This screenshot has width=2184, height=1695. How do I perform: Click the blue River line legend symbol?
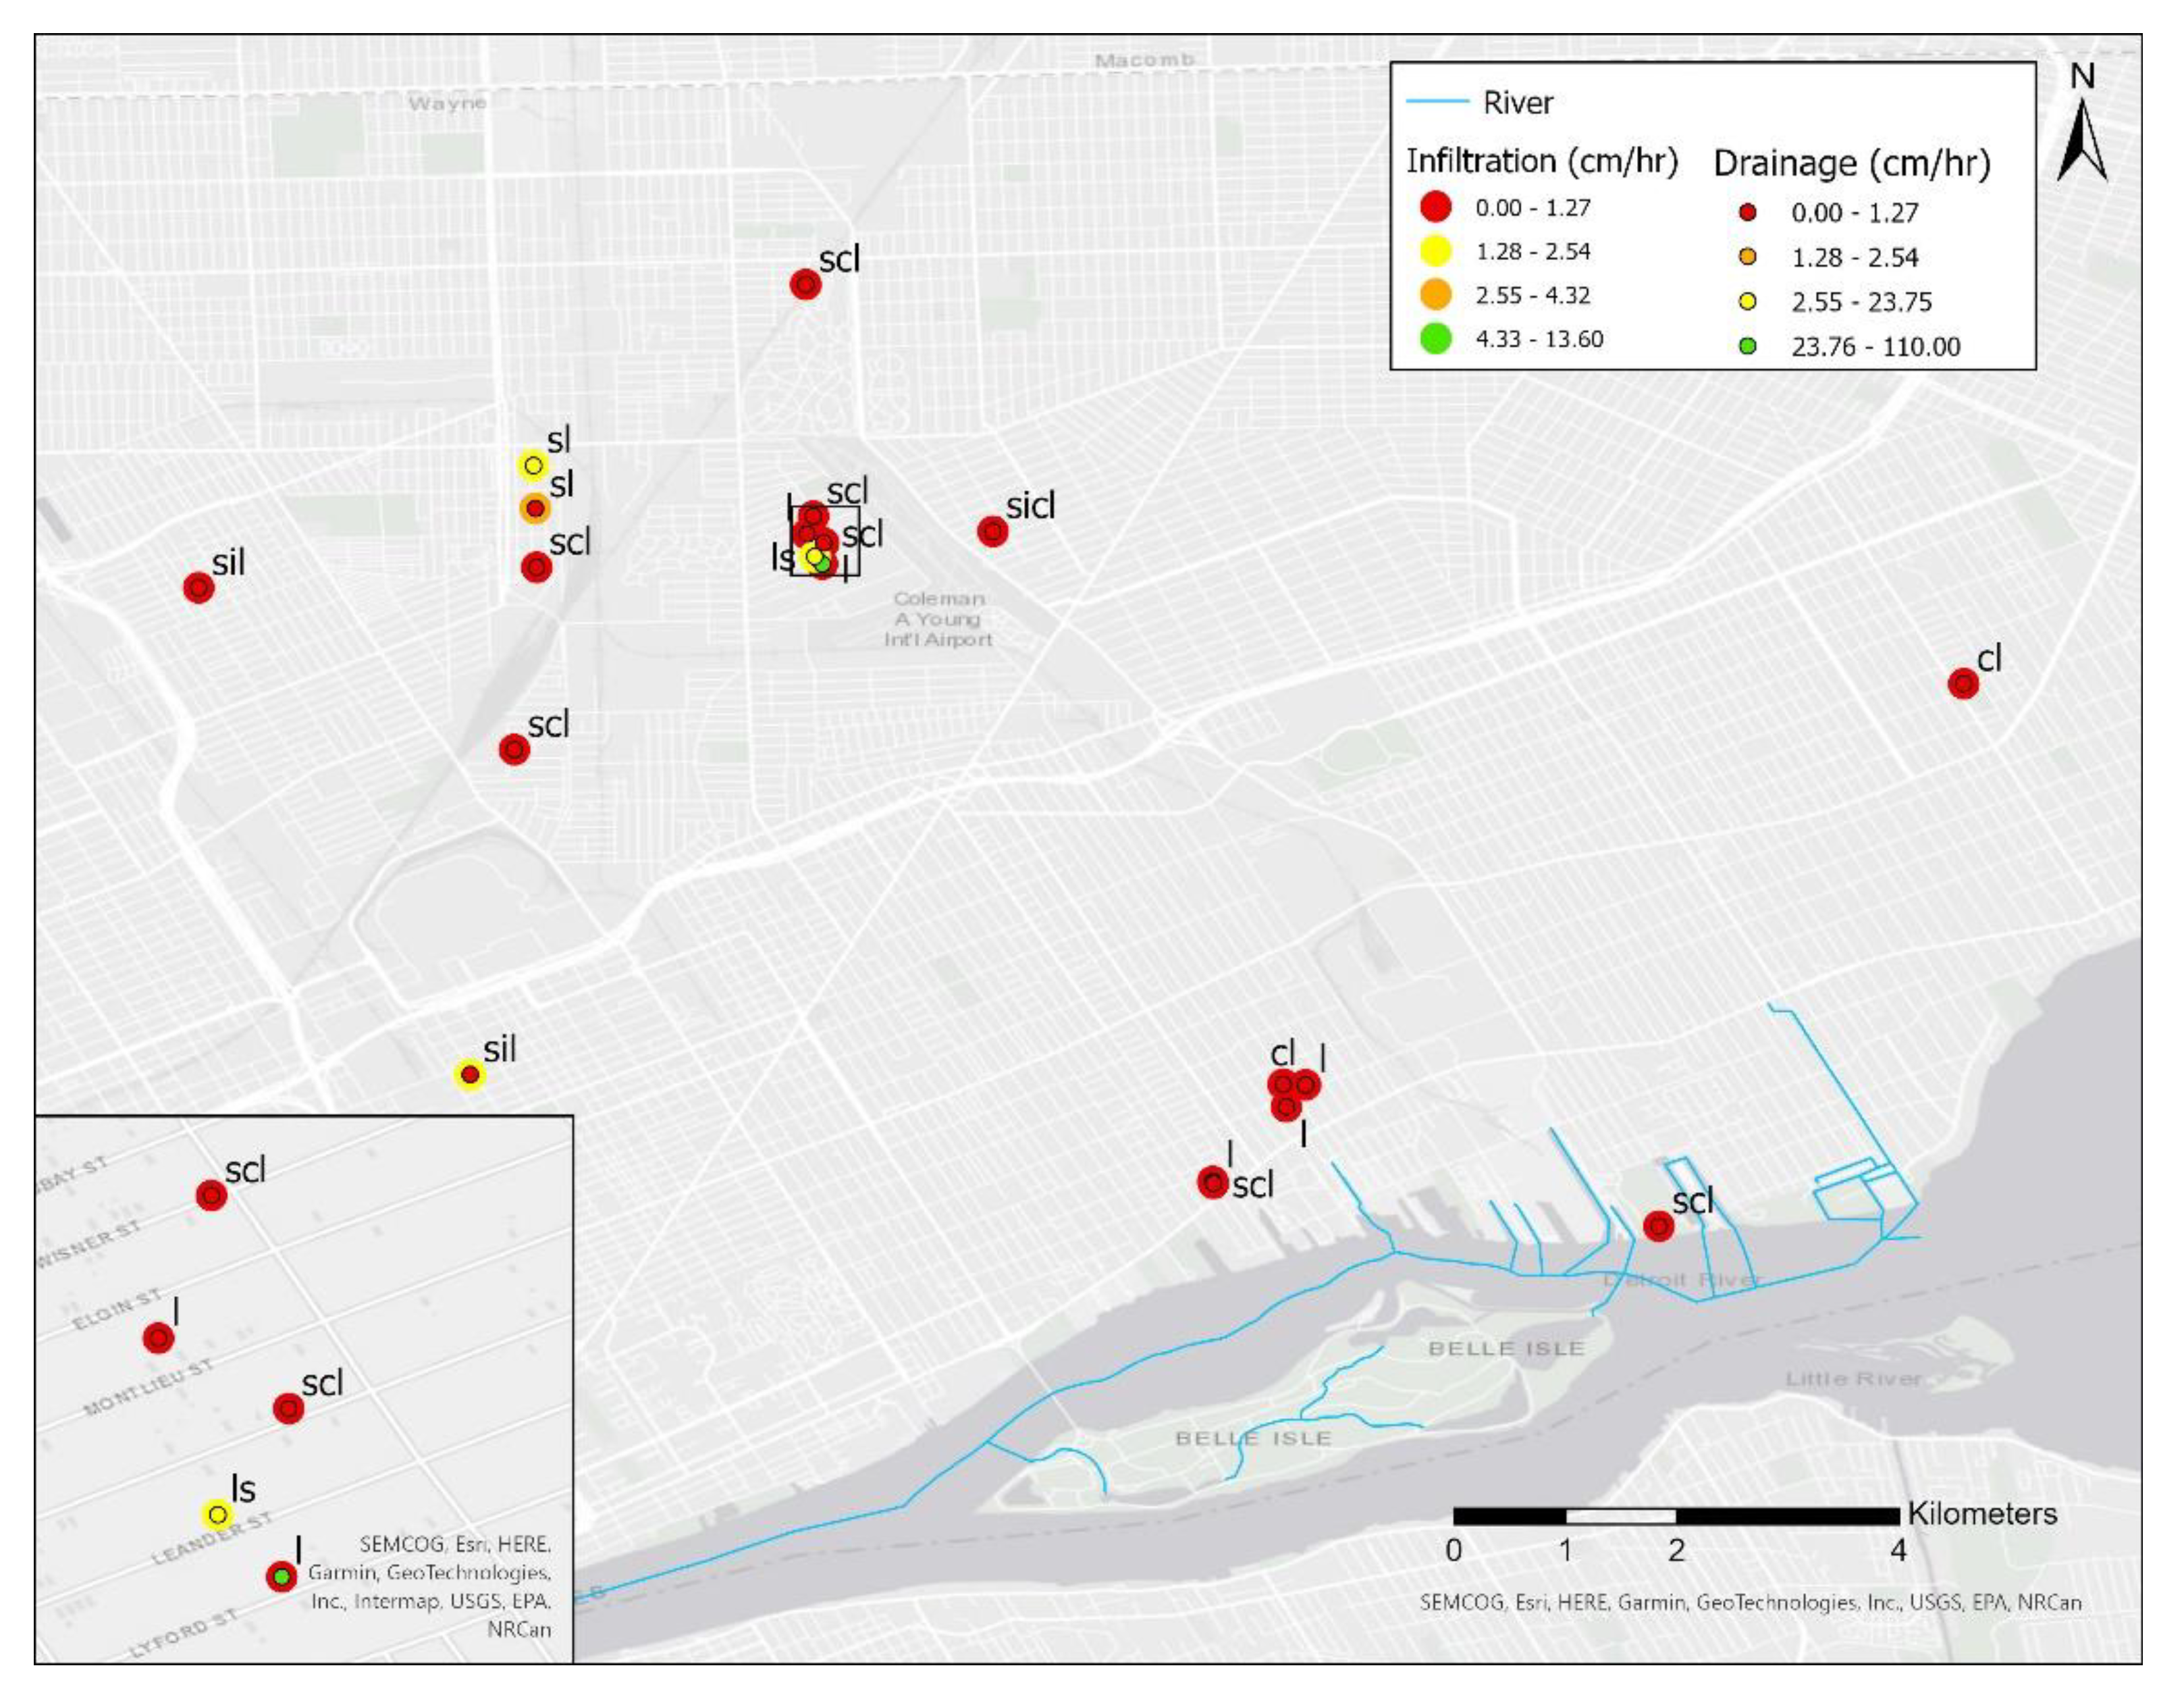tap(1437, 102)
